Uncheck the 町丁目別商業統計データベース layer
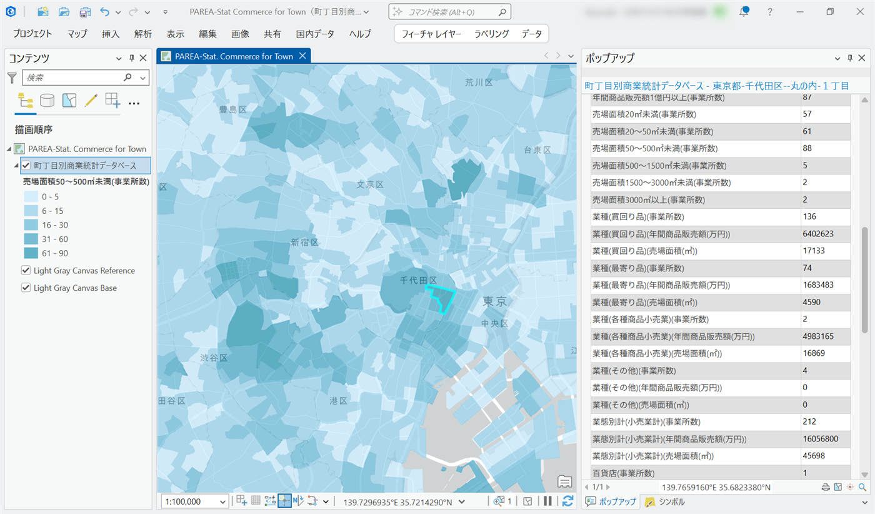The height and width of the screenshot is (514, 875). tap(26, 165)
